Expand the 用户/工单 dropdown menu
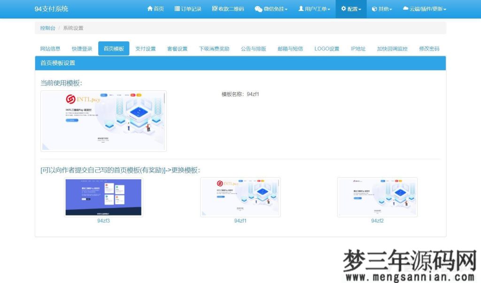Viewport: 481px width, 283px height. coord(313,8)
